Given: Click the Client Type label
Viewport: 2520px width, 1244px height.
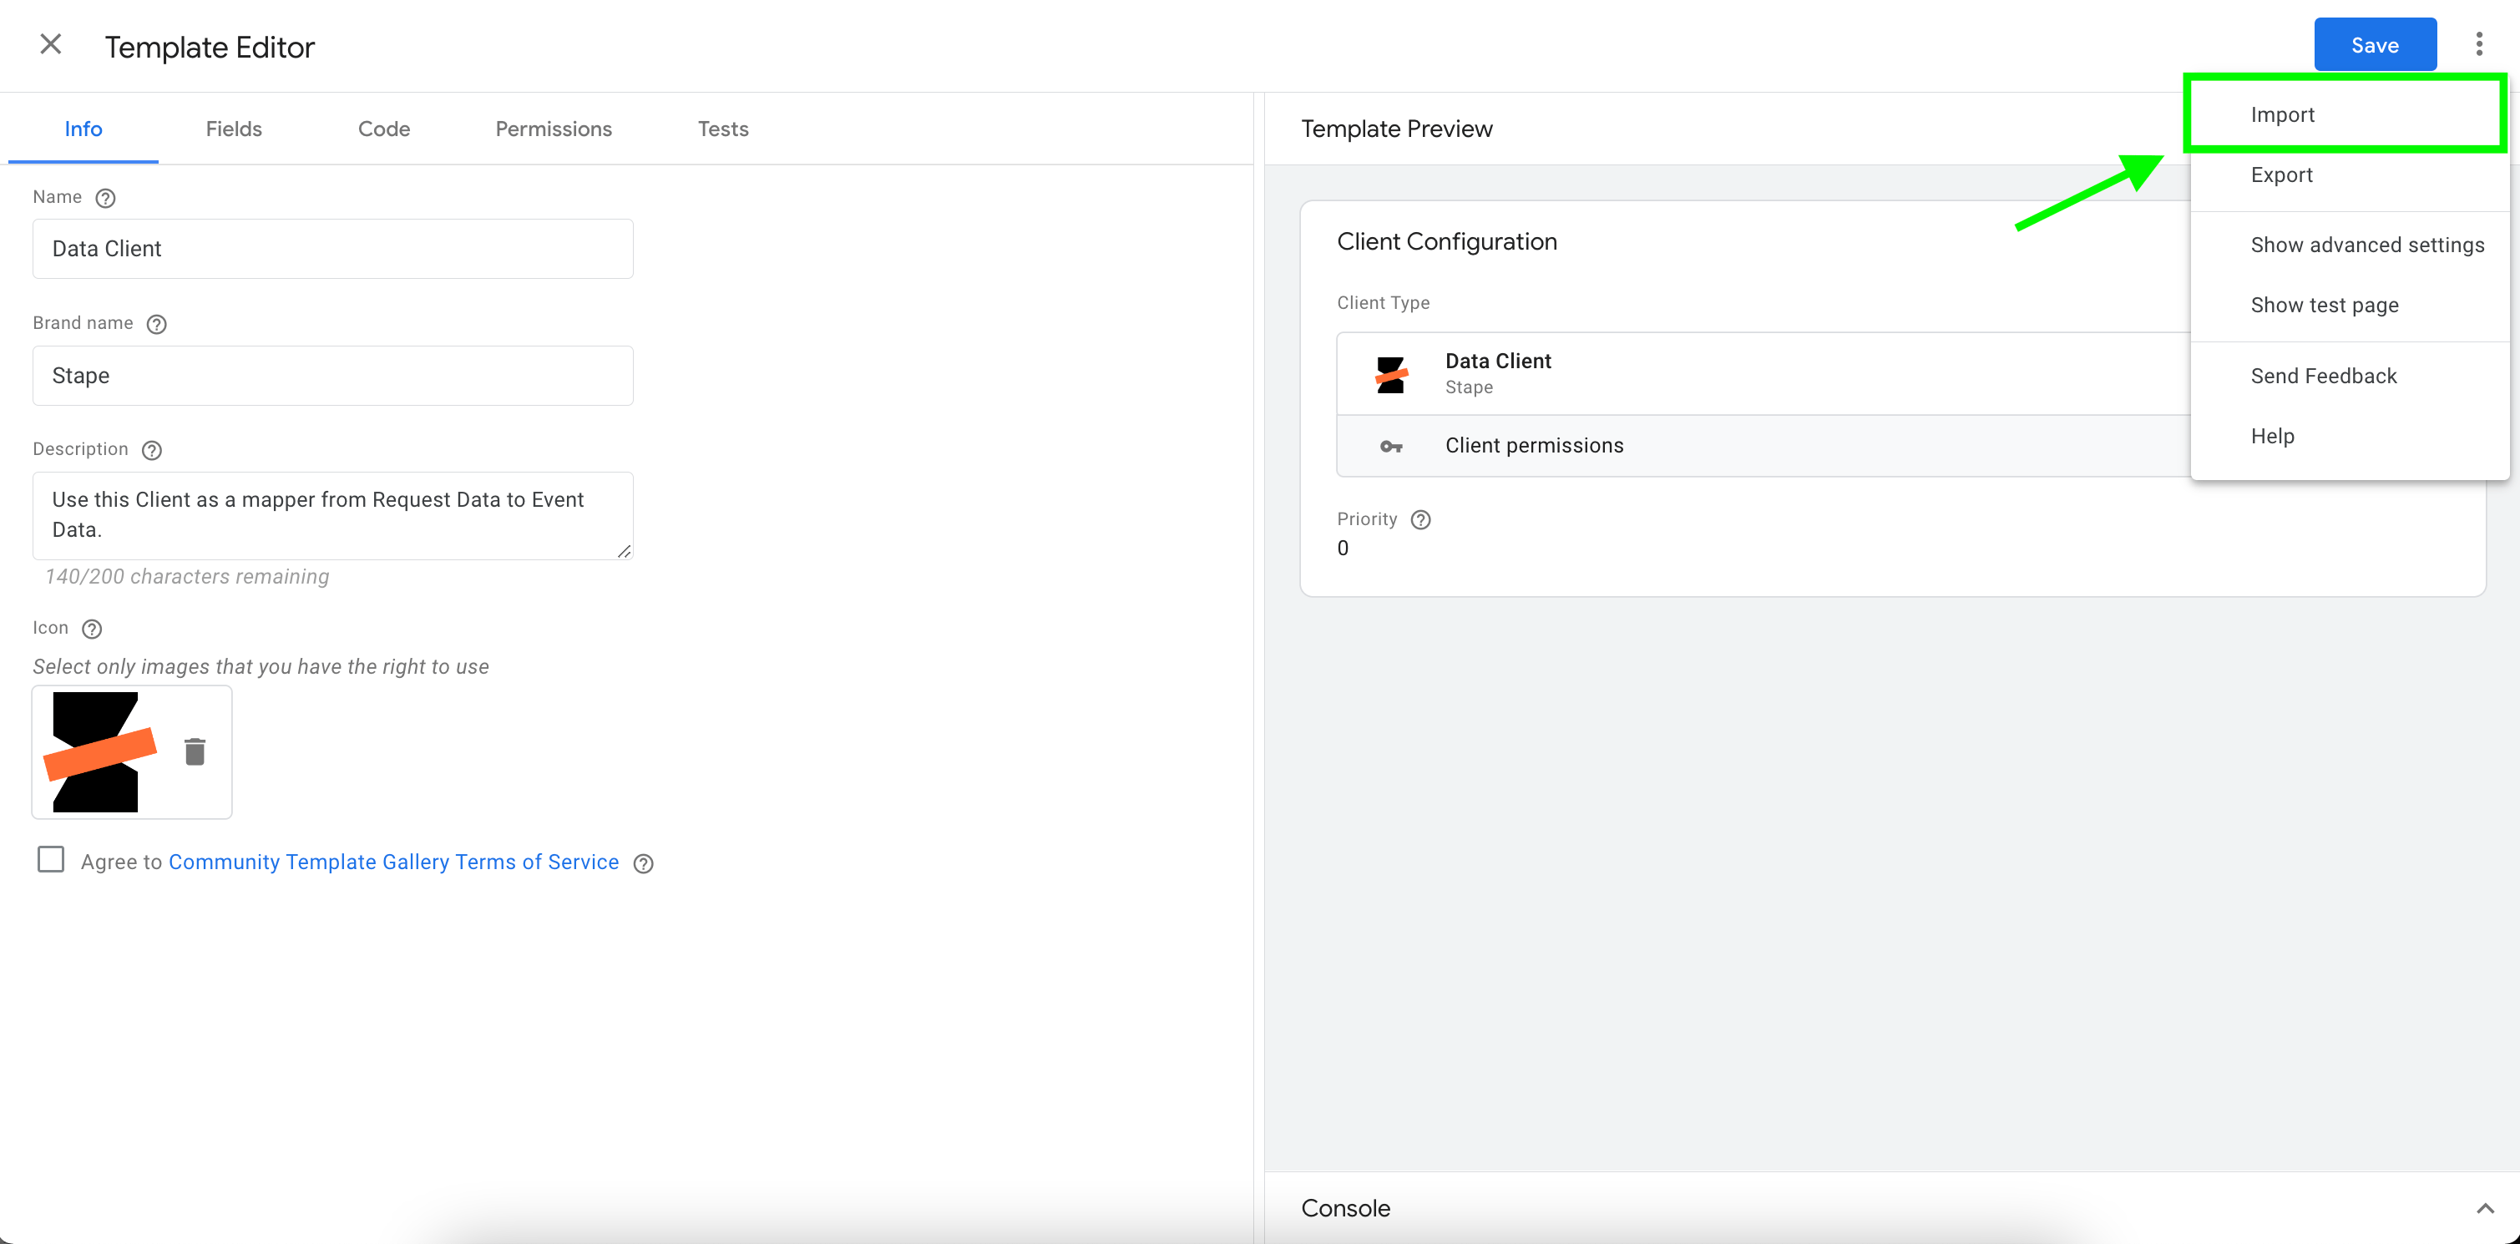Looking at the screenshot, I should click(1384, 303).
